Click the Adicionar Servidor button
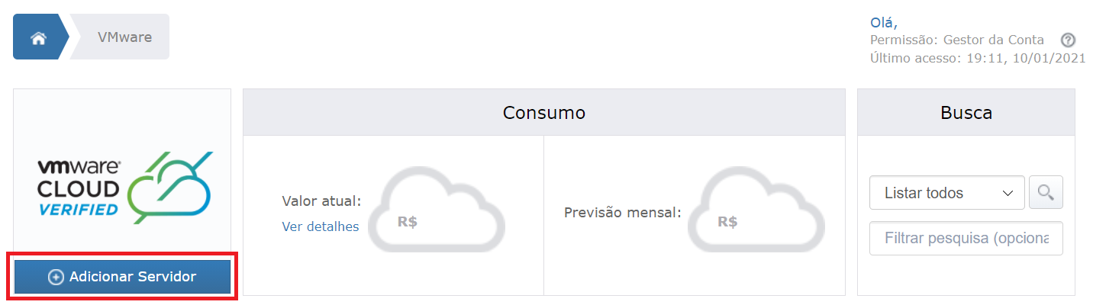The height and width of the screenshot is (305, 1093). pyautogui.click(x=122, y=277)
